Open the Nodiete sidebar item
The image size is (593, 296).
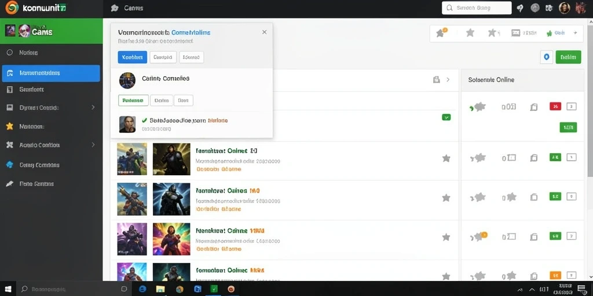pyautogui.click(x=51, y=53)
